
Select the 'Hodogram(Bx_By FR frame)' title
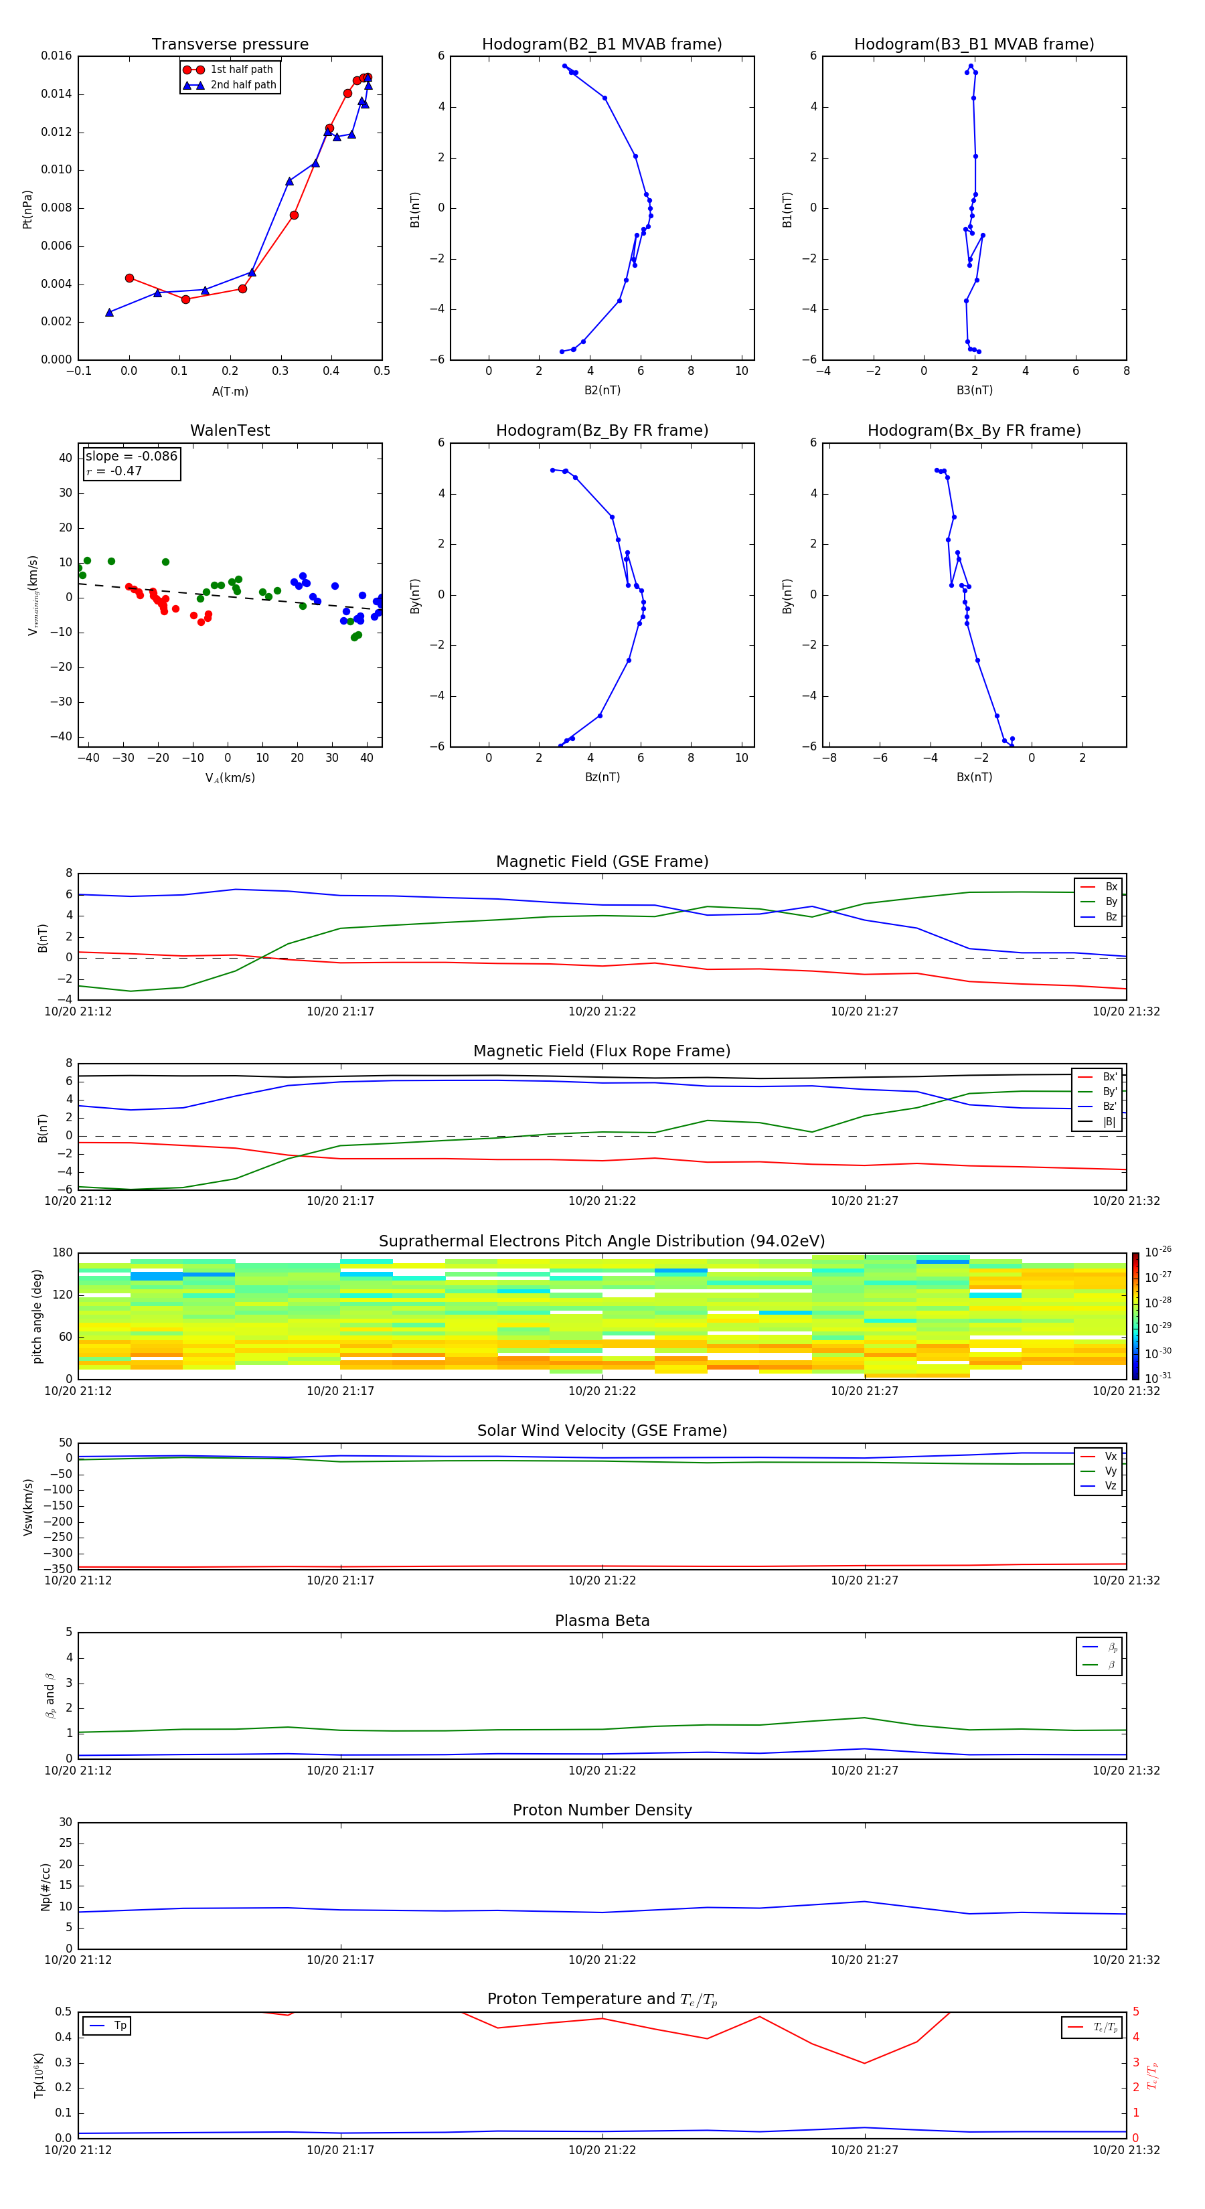point(974,430)
